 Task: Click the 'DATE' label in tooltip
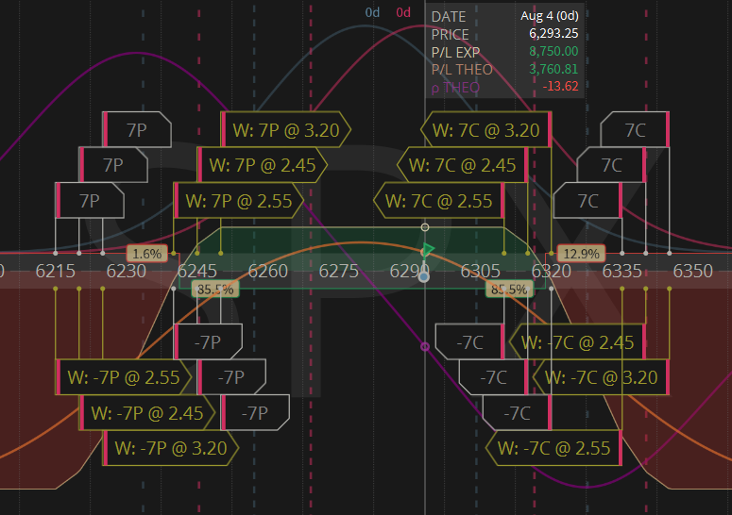click(x=449, y=17)
